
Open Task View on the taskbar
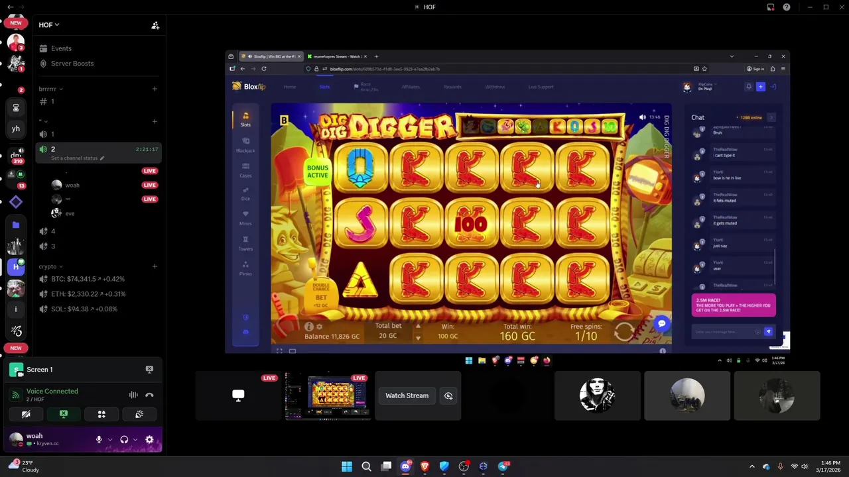[386, 466]
